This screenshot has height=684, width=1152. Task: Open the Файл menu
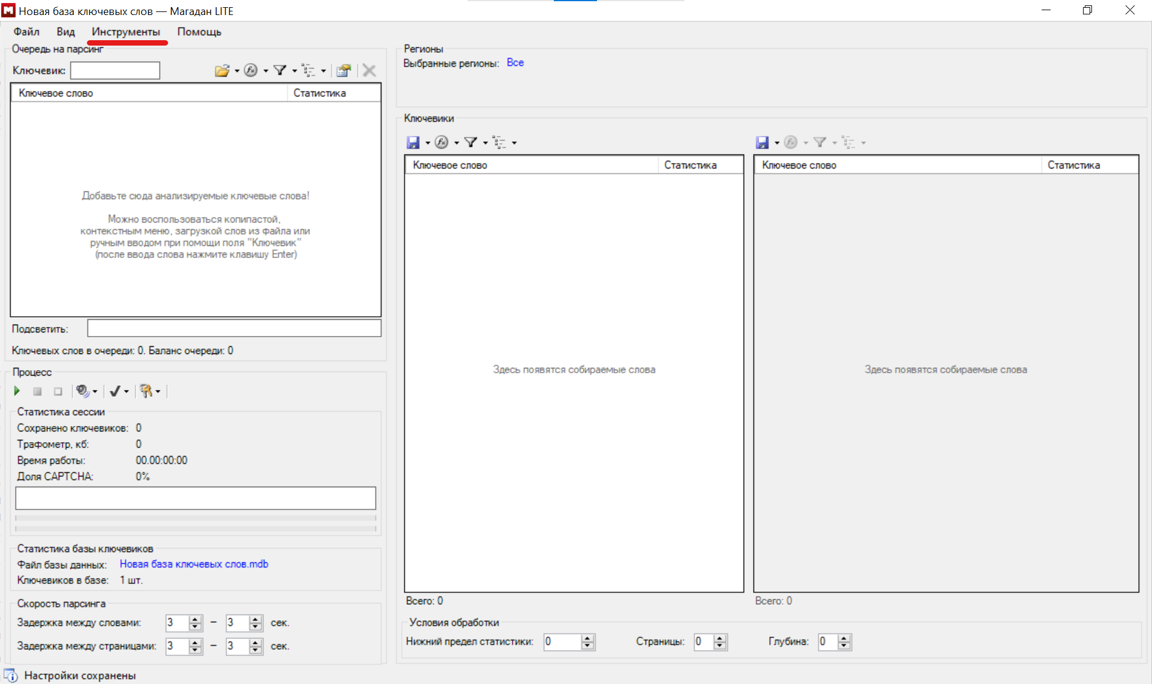[26, 32]
